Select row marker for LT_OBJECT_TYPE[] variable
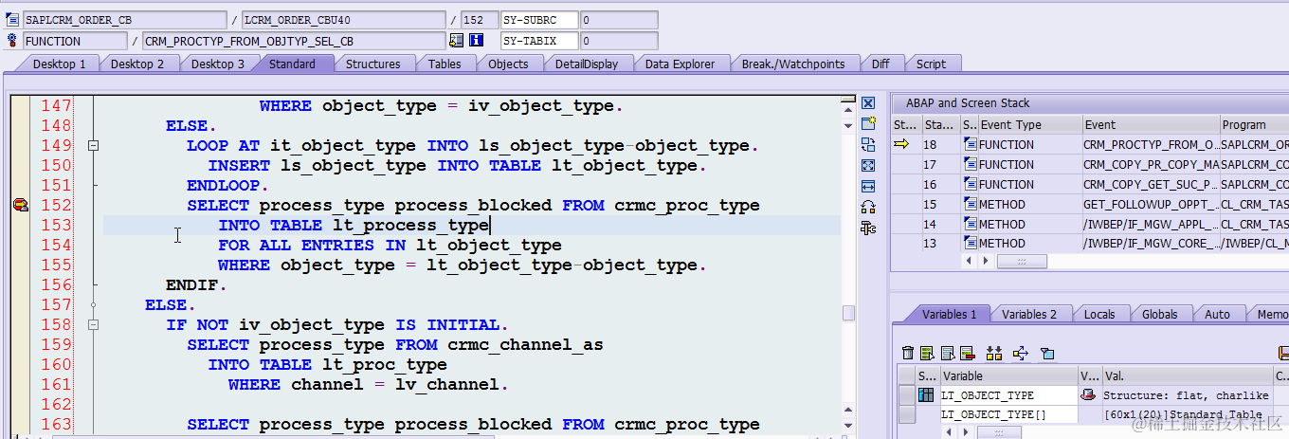 click(x=906, y=414)
